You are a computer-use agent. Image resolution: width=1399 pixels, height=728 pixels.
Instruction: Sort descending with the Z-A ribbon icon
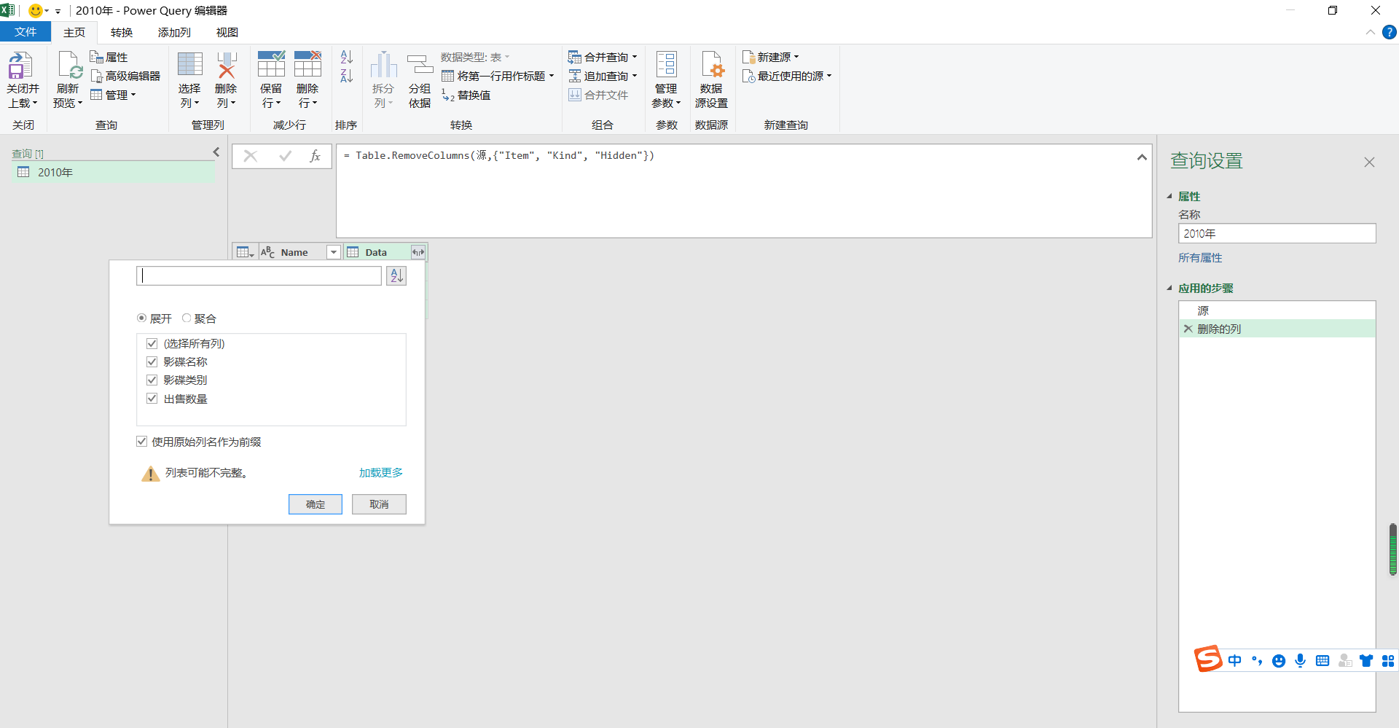pyautogui.click(x=347, y=76)
